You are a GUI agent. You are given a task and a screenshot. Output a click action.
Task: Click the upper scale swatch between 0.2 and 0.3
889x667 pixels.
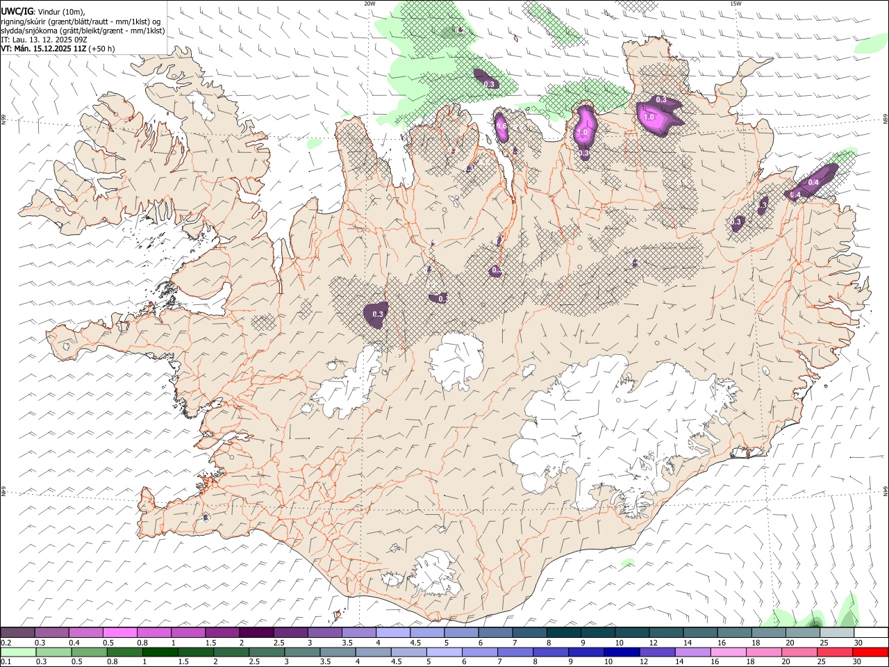click(17, 632)
